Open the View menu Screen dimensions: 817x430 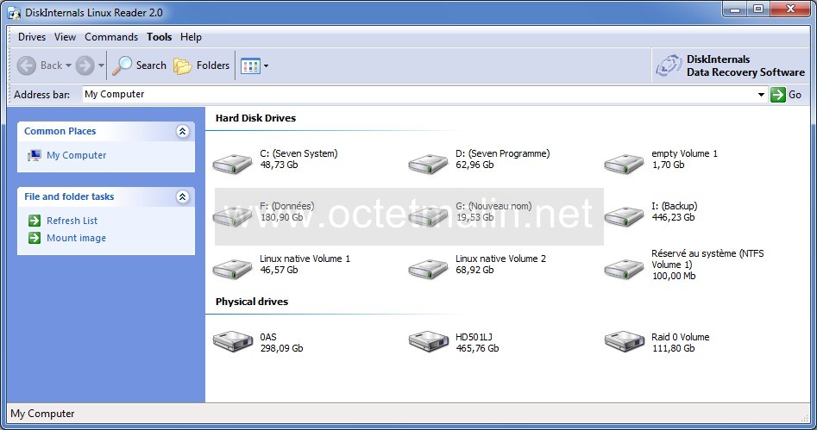coord(65,37)
